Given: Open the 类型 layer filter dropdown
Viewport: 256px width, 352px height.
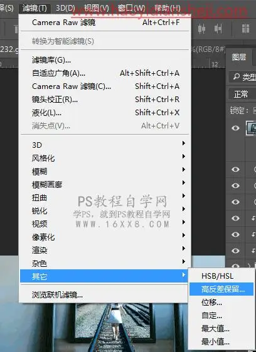Looking at the screenshot, I should click(x=243, y=77).
